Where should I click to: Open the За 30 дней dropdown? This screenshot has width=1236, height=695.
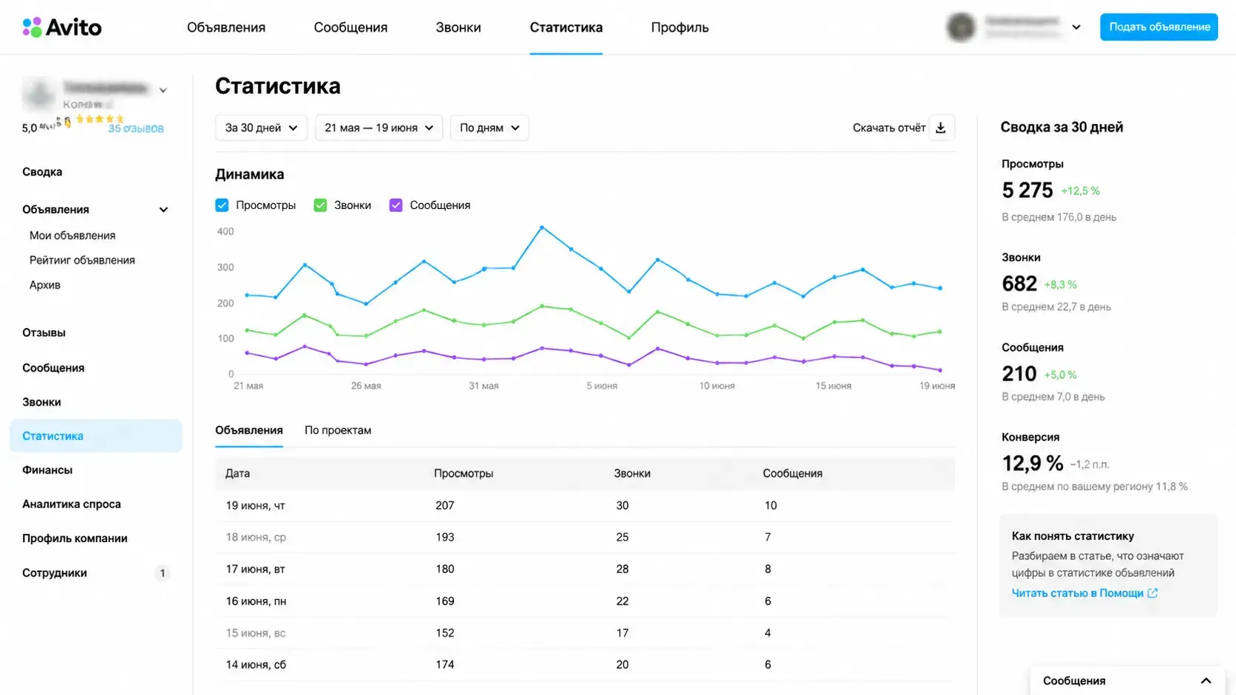261,128
